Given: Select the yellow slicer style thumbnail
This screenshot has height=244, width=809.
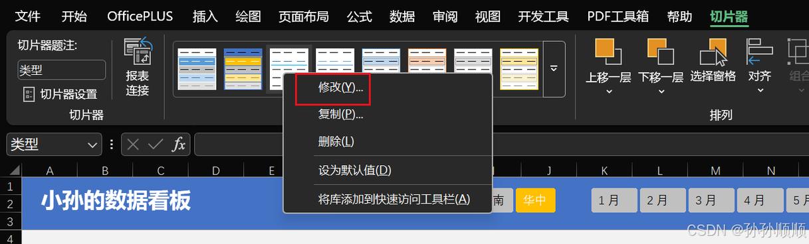Looking at the screenshot, I should point(519,69).
